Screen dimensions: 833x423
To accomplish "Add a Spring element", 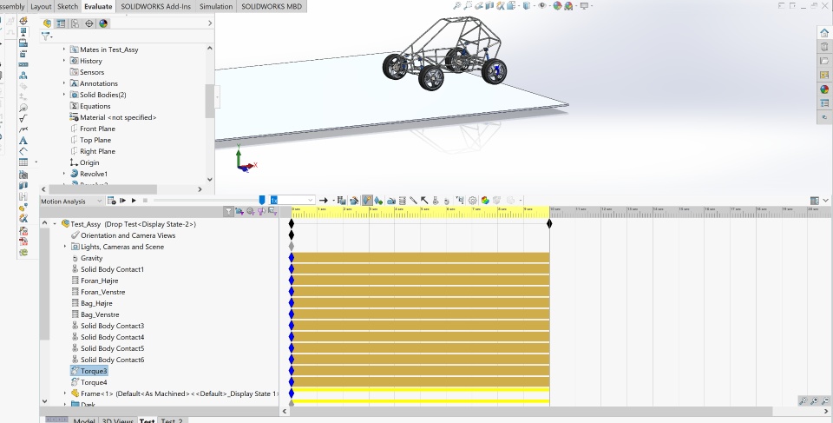I will 403,201.
